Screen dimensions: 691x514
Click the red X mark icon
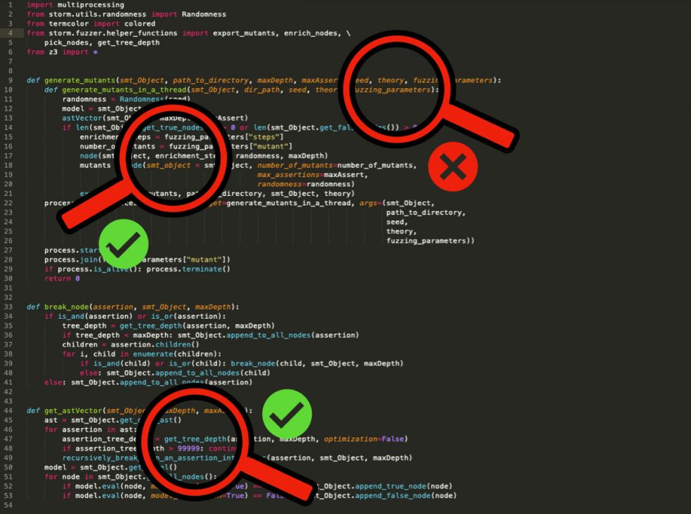coord(453,168)
